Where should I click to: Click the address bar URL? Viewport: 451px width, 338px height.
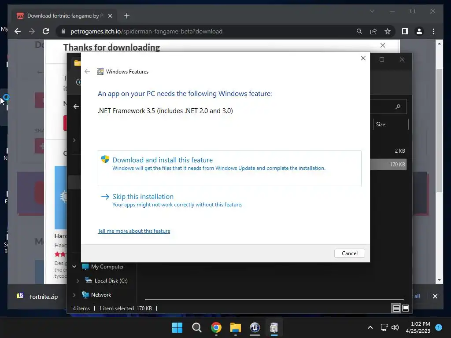tap(146, 31)
